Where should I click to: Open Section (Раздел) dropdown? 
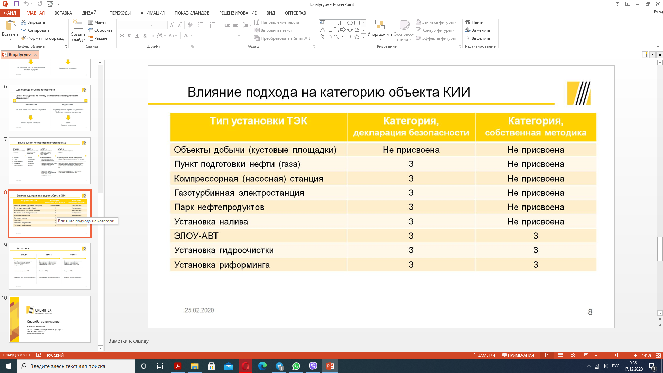point(99,38)
